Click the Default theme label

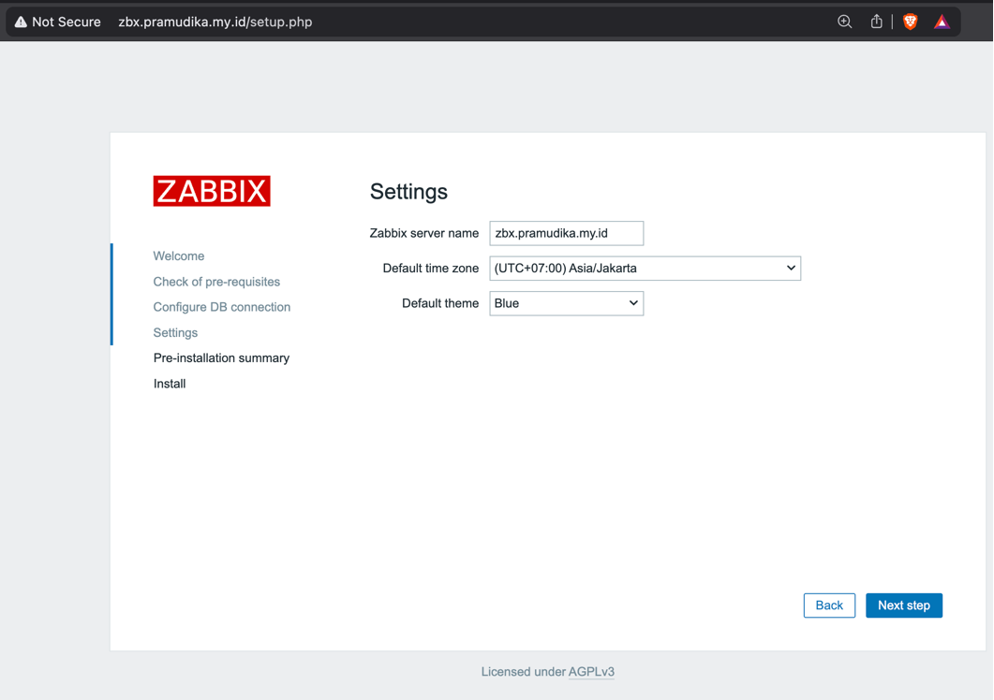coord(440,303)
